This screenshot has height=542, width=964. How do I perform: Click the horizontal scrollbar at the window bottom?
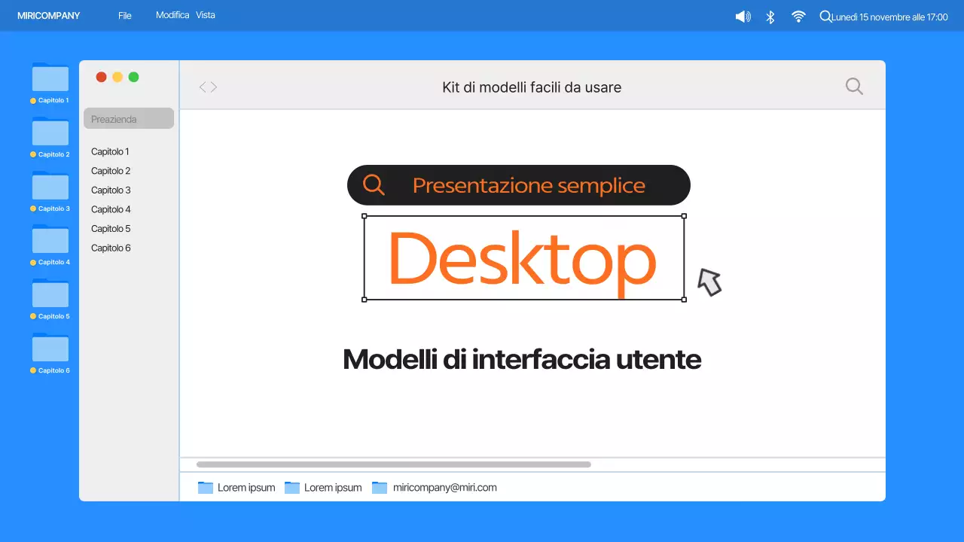coord(392,464)
